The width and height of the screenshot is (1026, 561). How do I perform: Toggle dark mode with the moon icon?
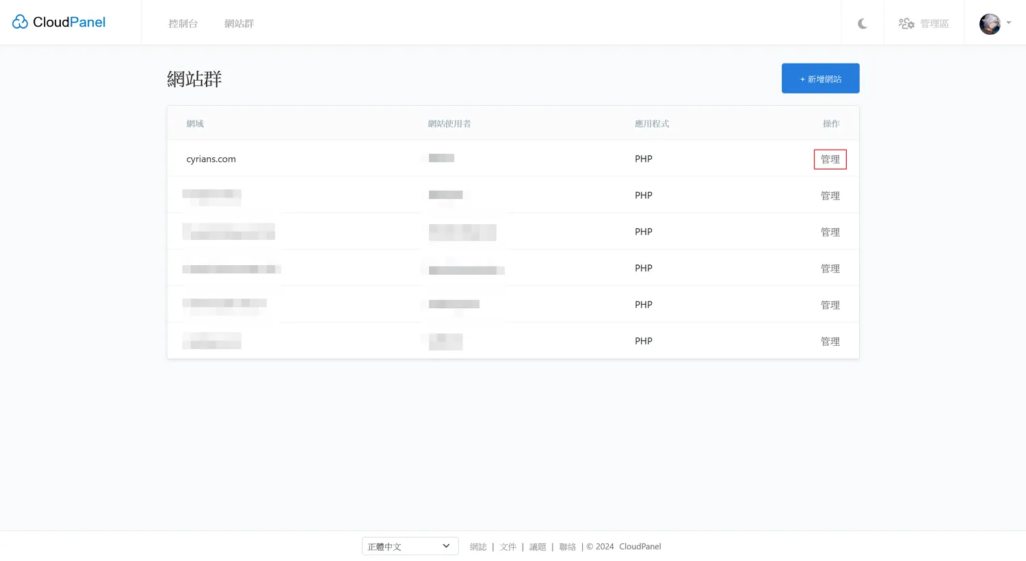click(x=863, y=24)
